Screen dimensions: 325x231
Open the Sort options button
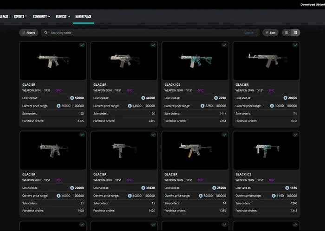coord(271,33)
